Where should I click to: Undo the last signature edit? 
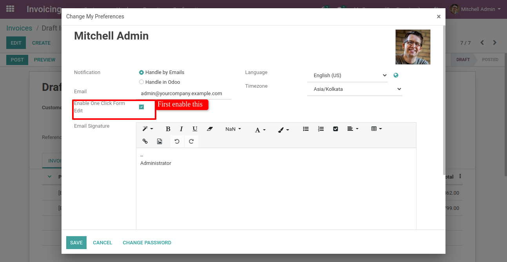(177, 141)
